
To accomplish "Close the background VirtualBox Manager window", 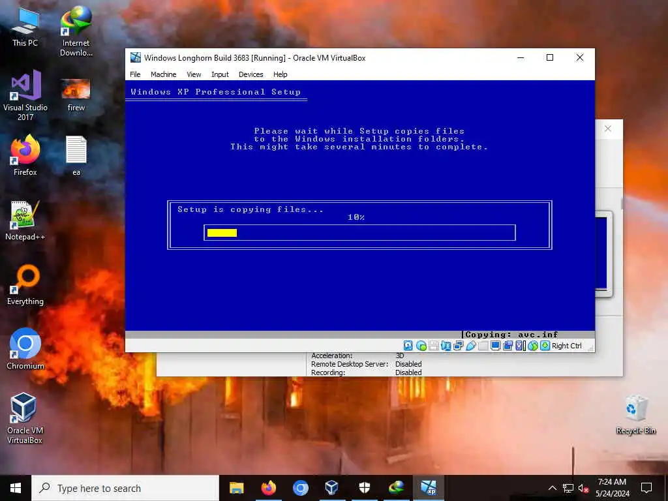I will pos(608,129).
